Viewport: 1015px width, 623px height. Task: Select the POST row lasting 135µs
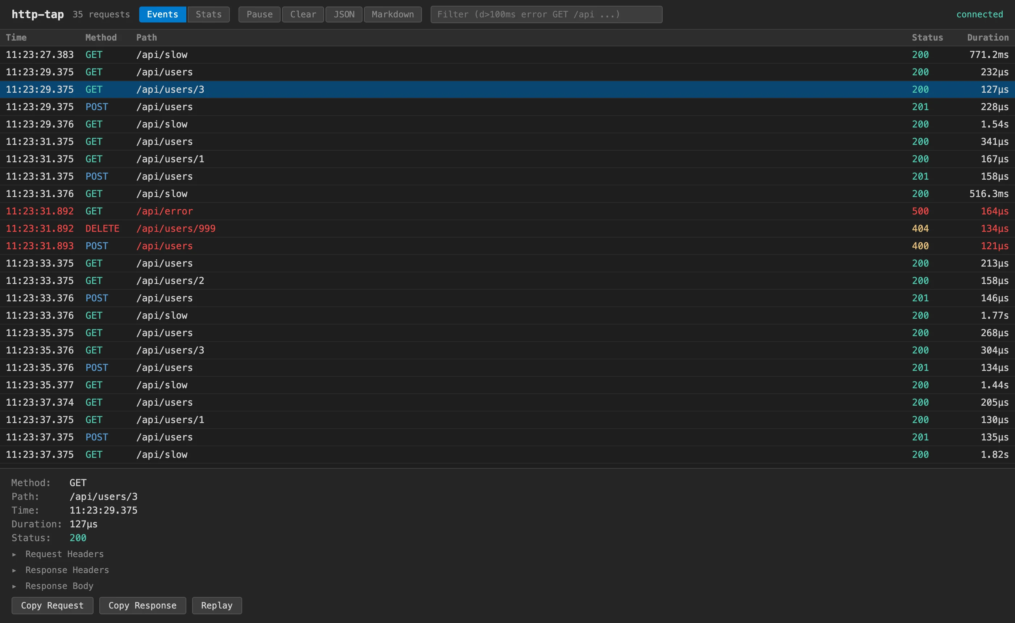[507, 437]
